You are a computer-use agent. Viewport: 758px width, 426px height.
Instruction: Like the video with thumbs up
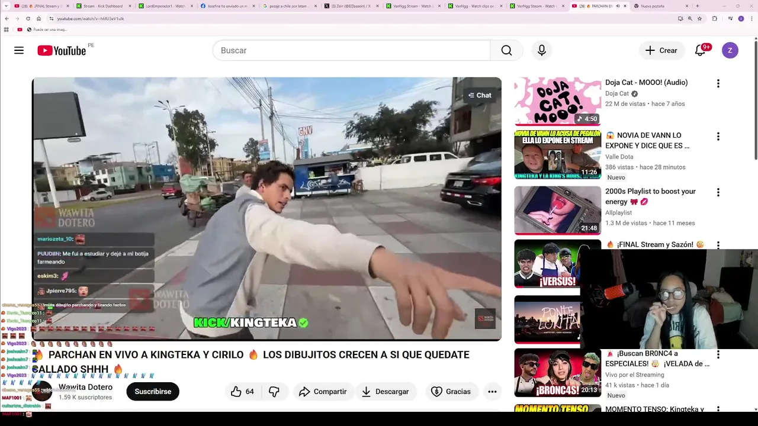(x=243, y=392)
